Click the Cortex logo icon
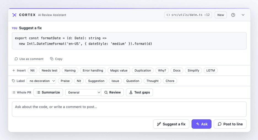This screenshot has height=140, width=258. 15,15
